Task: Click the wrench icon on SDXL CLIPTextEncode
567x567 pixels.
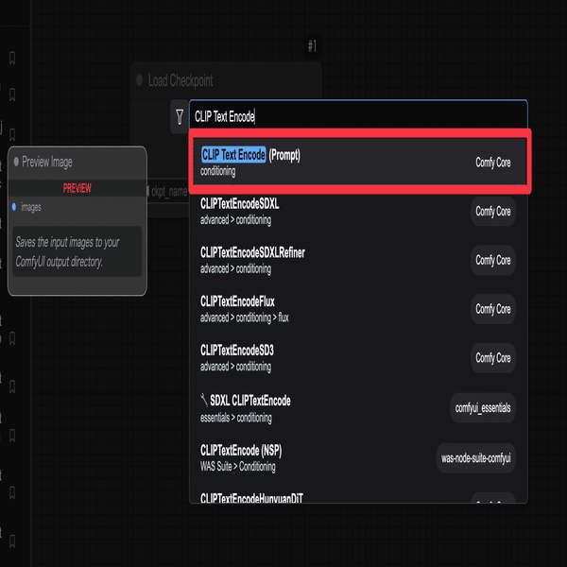Action: (x=204, y=401)
